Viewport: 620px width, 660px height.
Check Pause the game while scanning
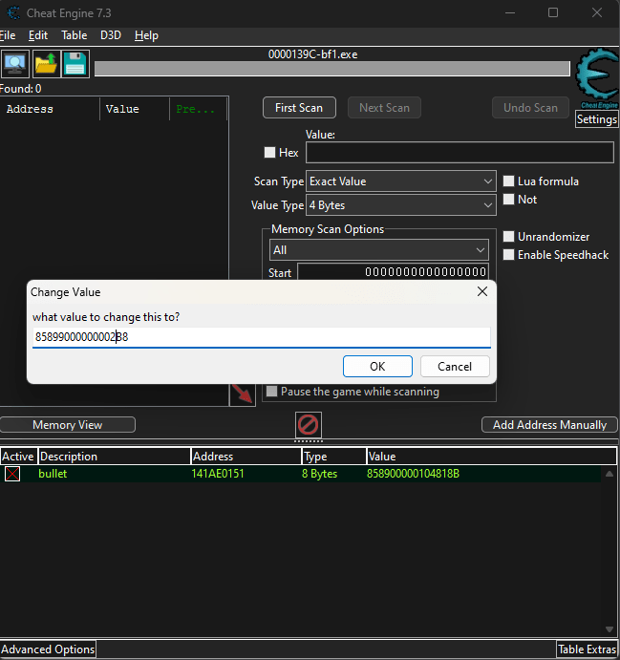(x=272, y=392)
